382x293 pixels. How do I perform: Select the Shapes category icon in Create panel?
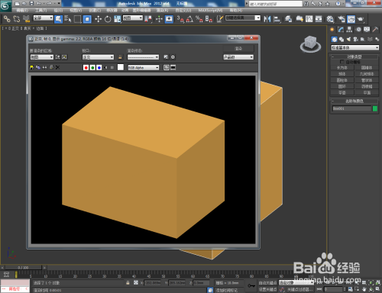coord(342,39)
